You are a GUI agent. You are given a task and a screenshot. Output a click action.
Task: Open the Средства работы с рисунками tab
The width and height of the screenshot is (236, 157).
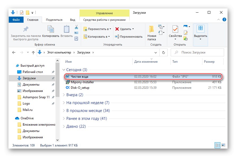point(104,20)
